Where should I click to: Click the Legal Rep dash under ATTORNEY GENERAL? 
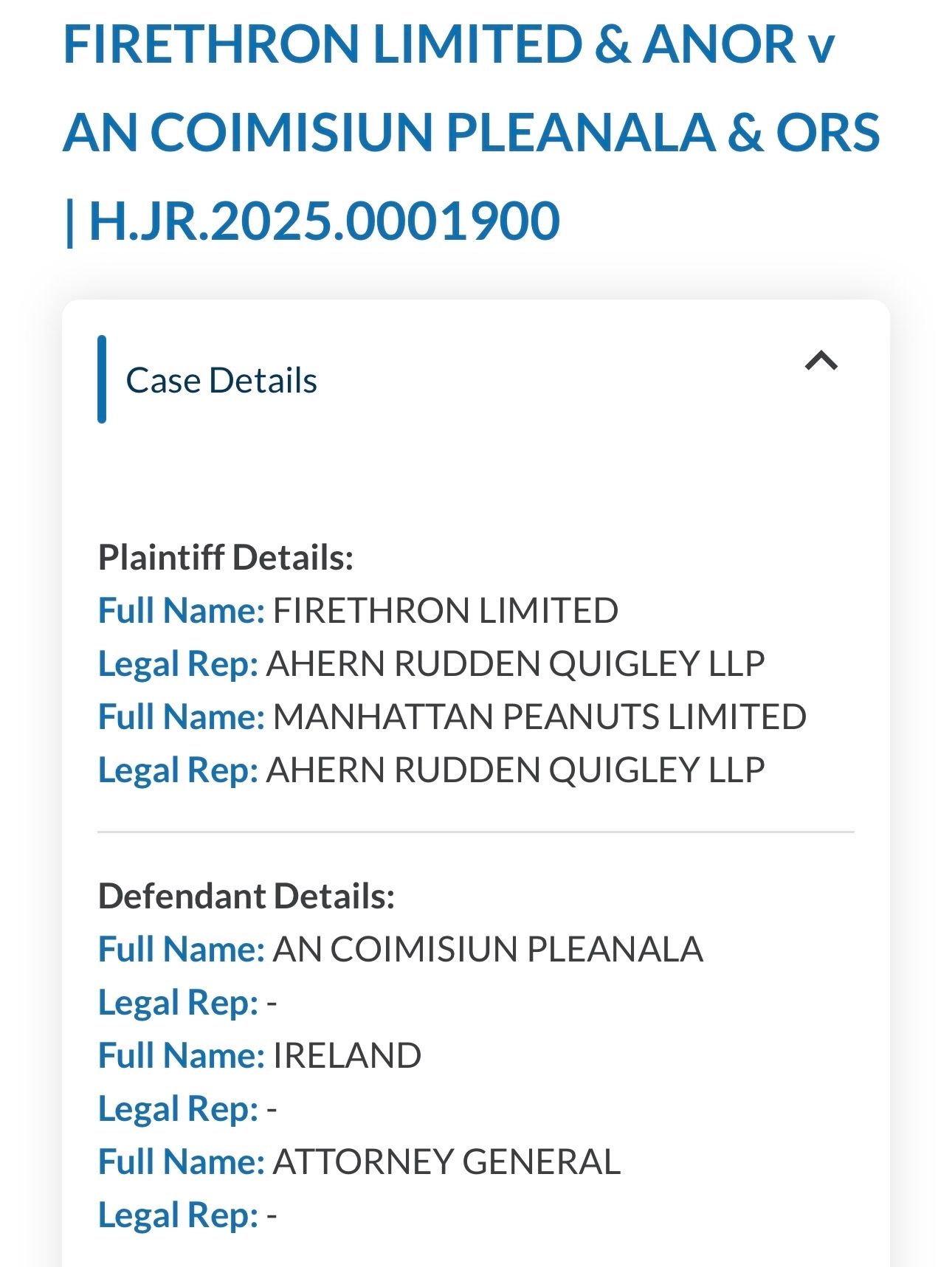tap(272, 1215)
